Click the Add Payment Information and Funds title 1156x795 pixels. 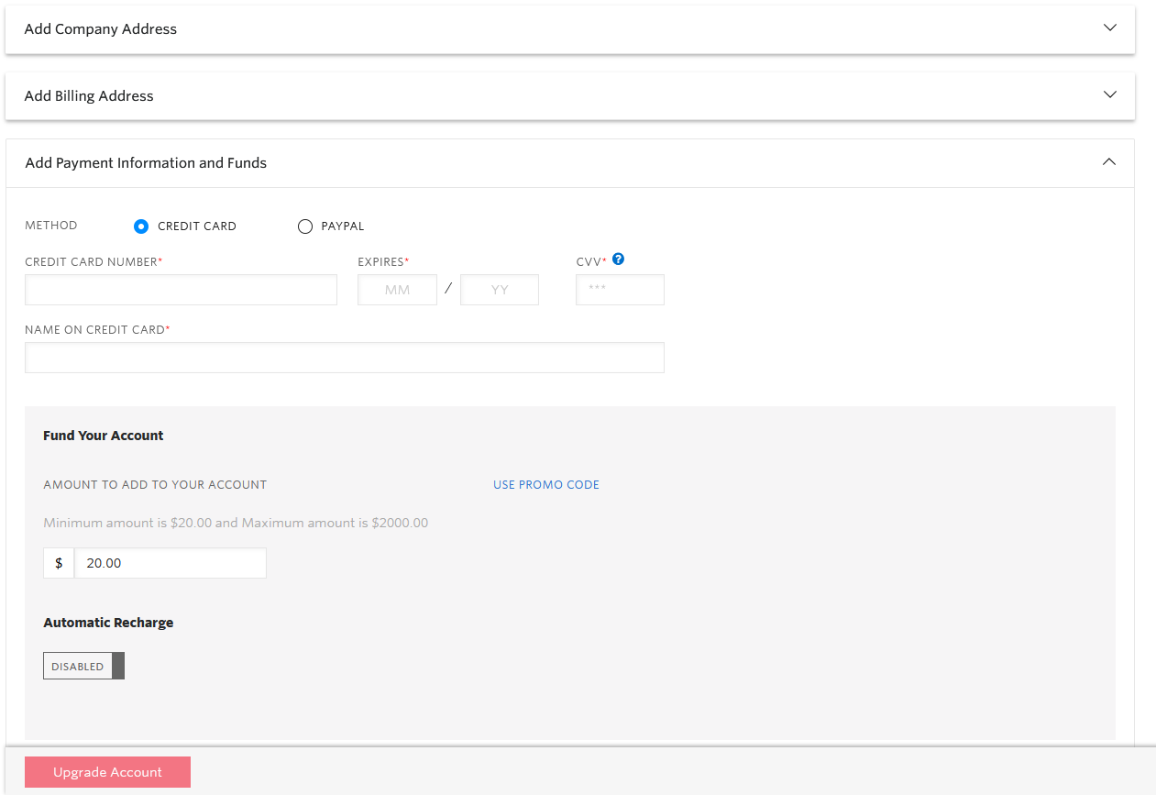tap(146, 163)
